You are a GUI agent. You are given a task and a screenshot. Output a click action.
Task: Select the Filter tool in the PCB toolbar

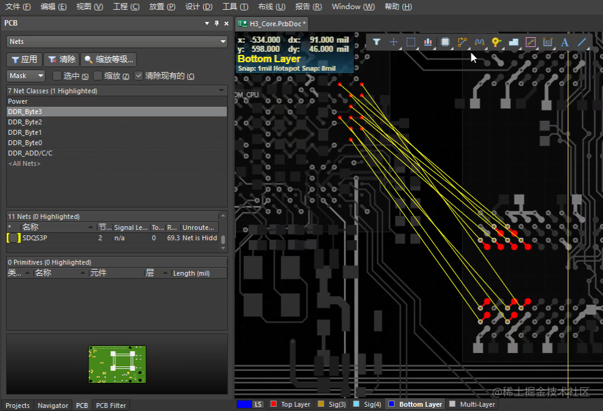pos(376,42)
